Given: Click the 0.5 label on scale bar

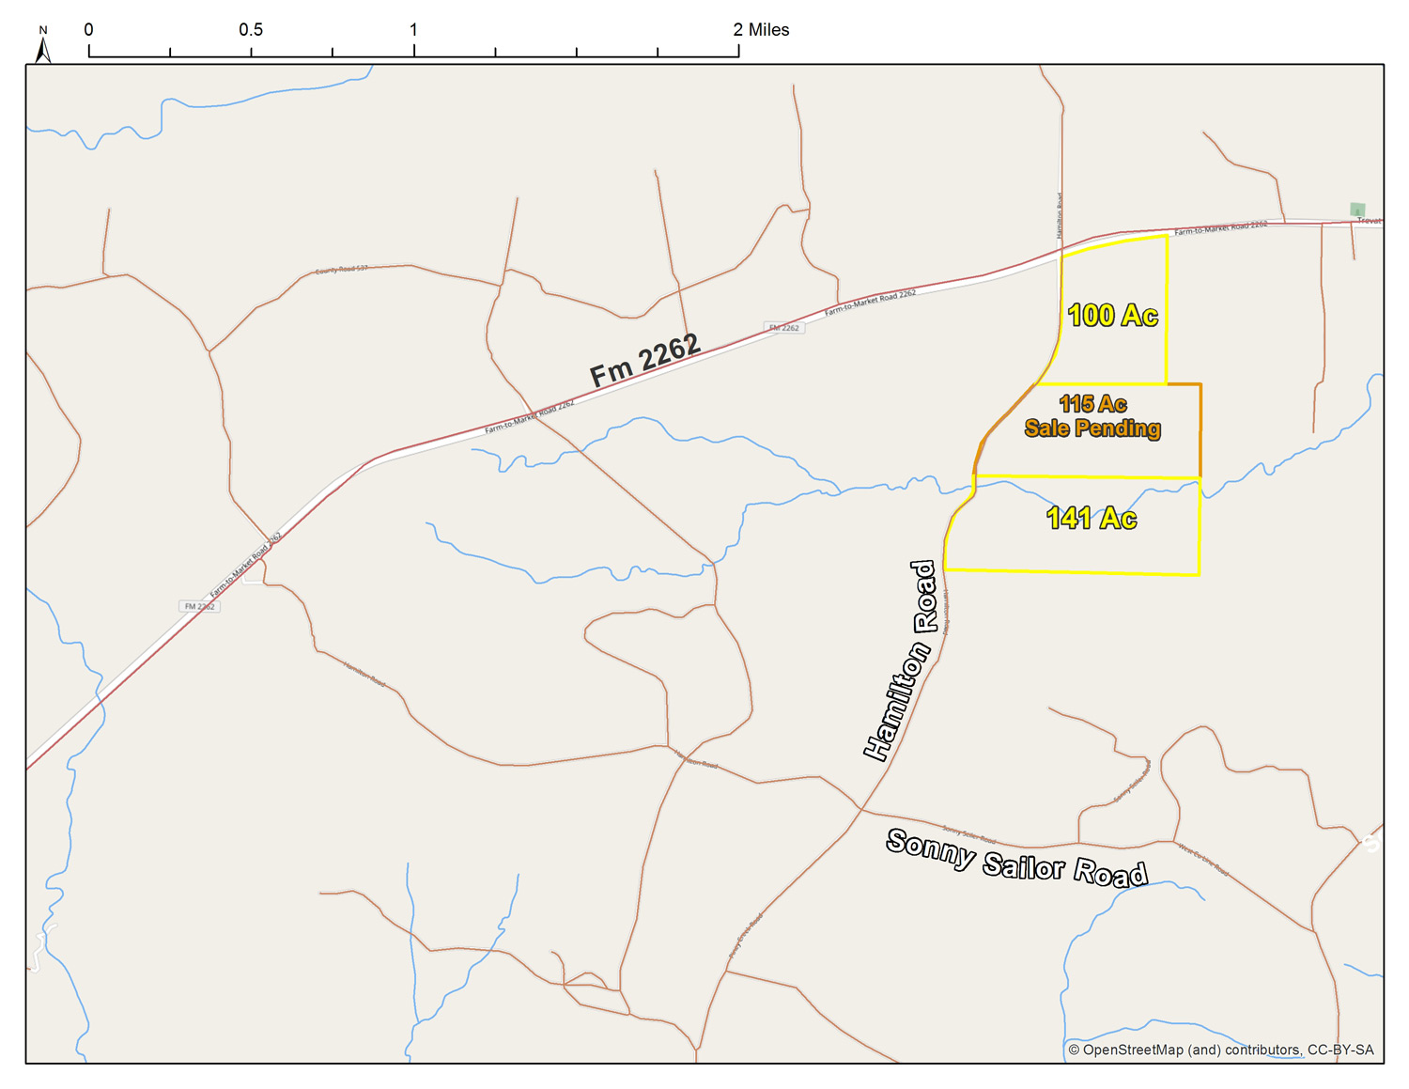Looking at the screenshot, I should (x=251, y=30).
